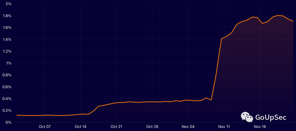The height and width of the screenshot is (131, 296).
Task: Click the small line bump just before the spike
Action: click(x=206, y=98)
